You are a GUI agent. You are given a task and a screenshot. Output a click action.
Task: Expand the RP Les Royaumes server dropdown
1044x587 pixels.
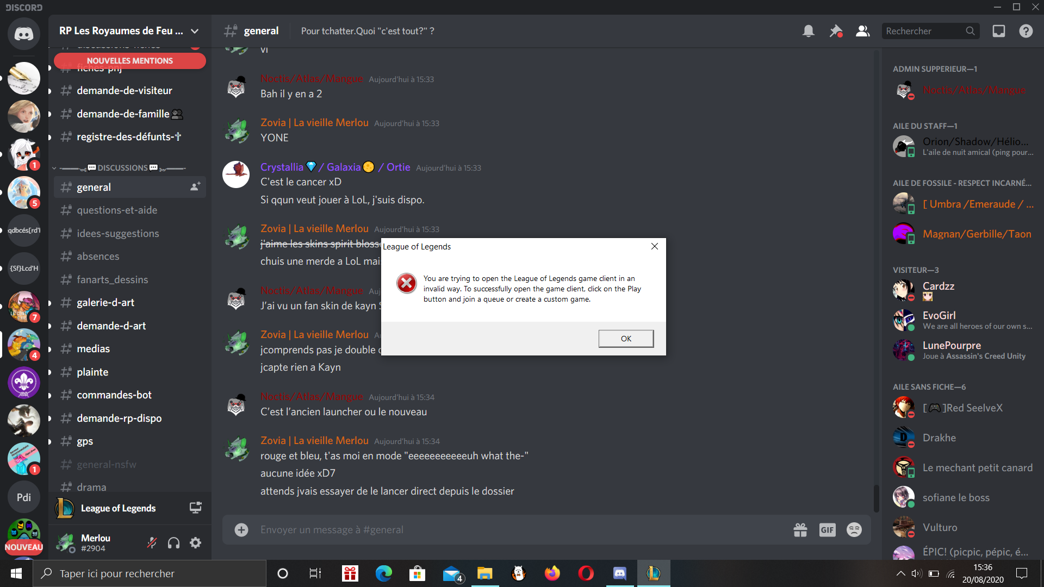pos(195,31)
